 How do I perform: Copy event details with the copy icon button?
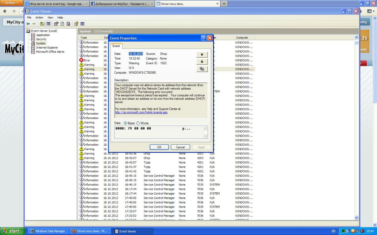click(x=202, y=69)
